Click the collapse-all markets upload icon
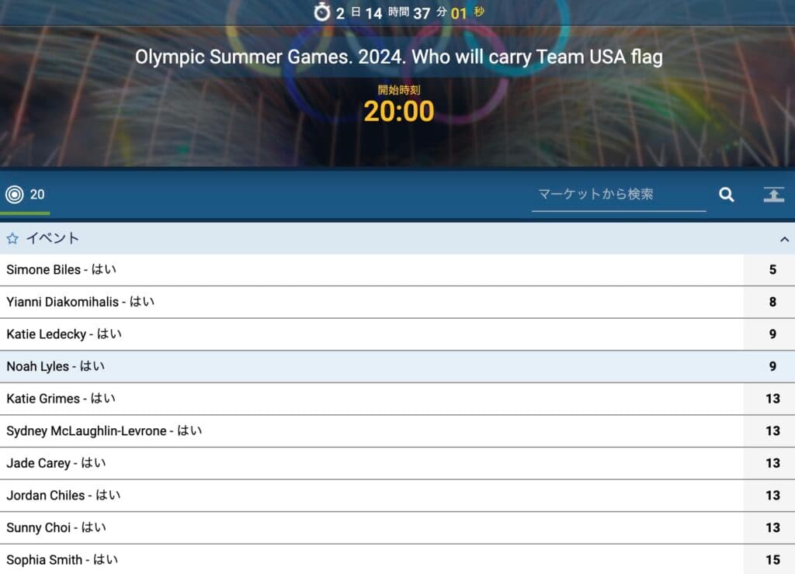The height and width of the screenshot is (574, 795). click(x=774, y=195)
